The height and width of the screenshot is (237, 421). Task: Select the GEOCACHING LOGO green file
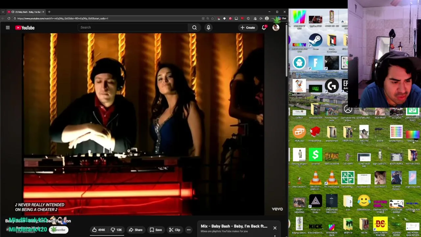click(412, 114)
